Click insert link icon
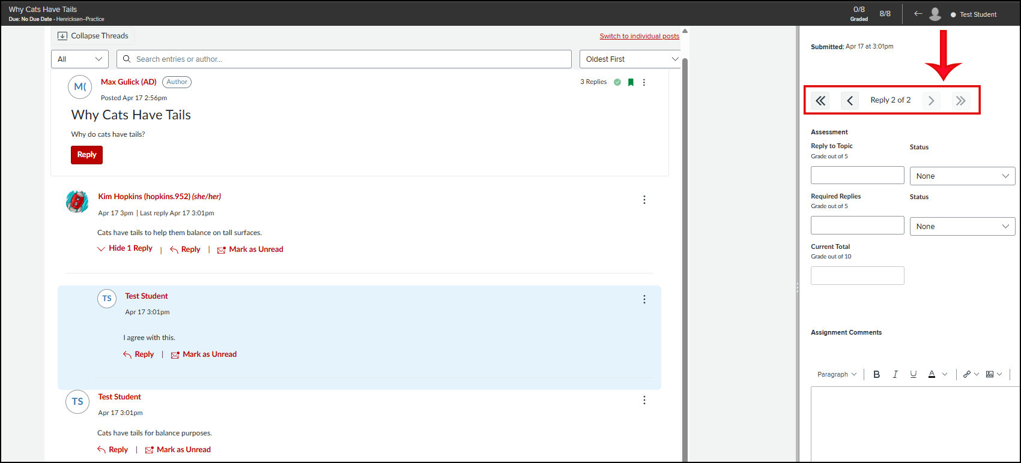The height and width of the screenshot is (463, 1021). 967,374
